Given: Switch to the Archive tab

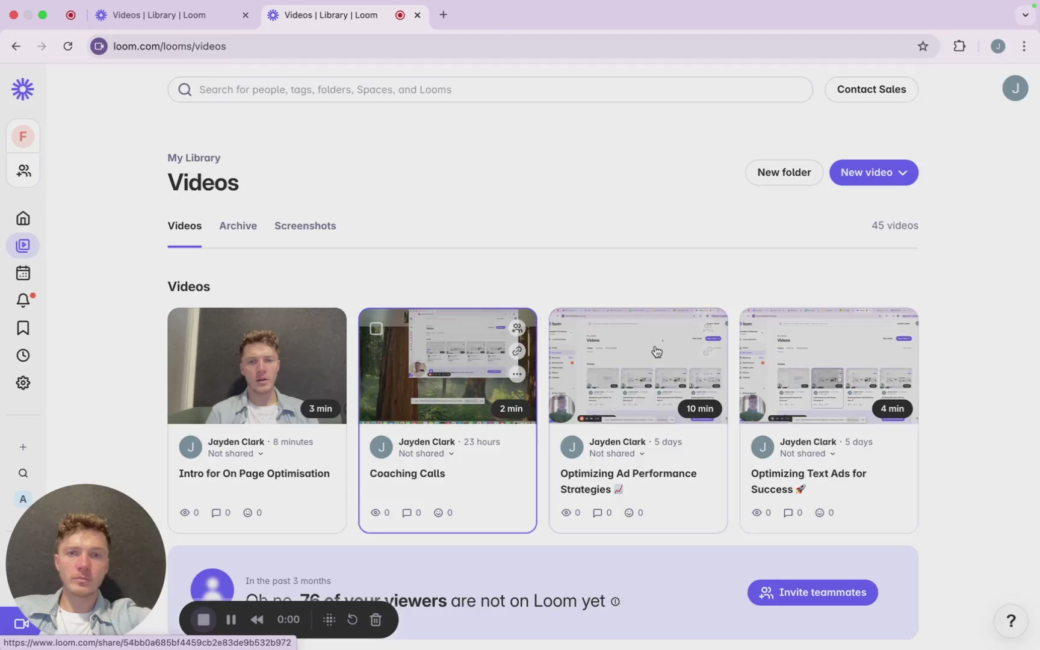Looking at the screenshot, I should [x=238, y=226].
